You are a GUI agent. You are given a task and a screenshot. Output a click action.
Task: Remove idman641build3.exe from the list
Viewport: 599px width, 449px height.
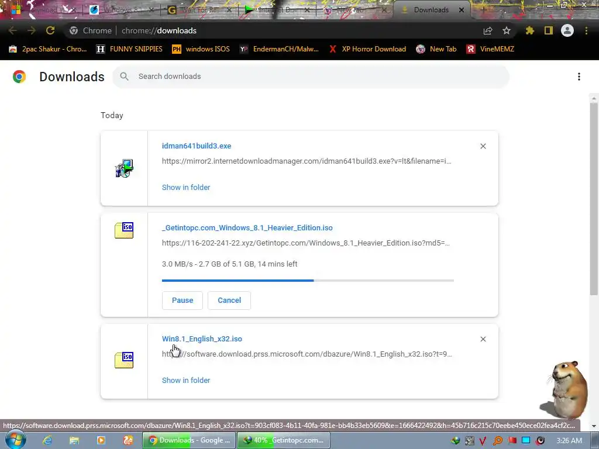(483, 146)
